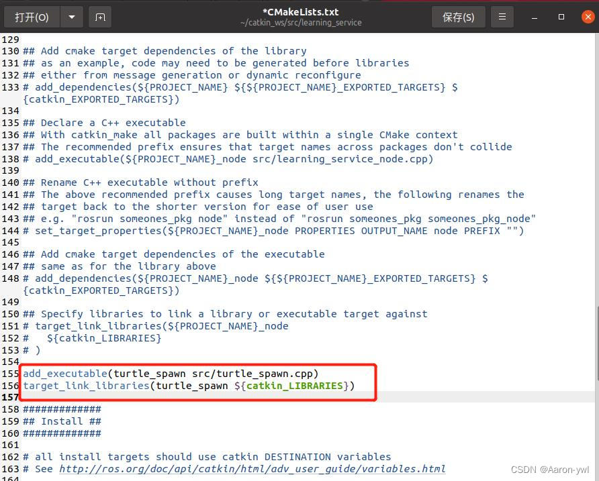This screenshot has height=481, width=599.
Task: Click '## either from message generation' line 132
Action: pos(192,75)
